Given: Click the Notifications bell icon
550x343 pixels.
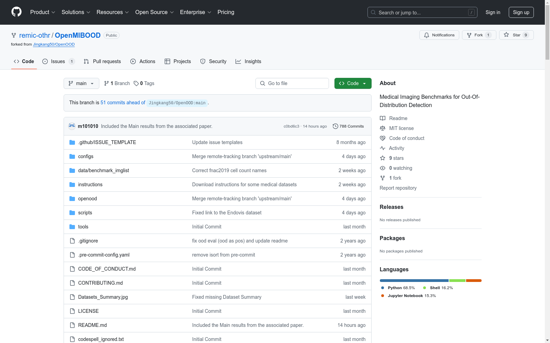Looking at the screenshot, I should (427, 35).
